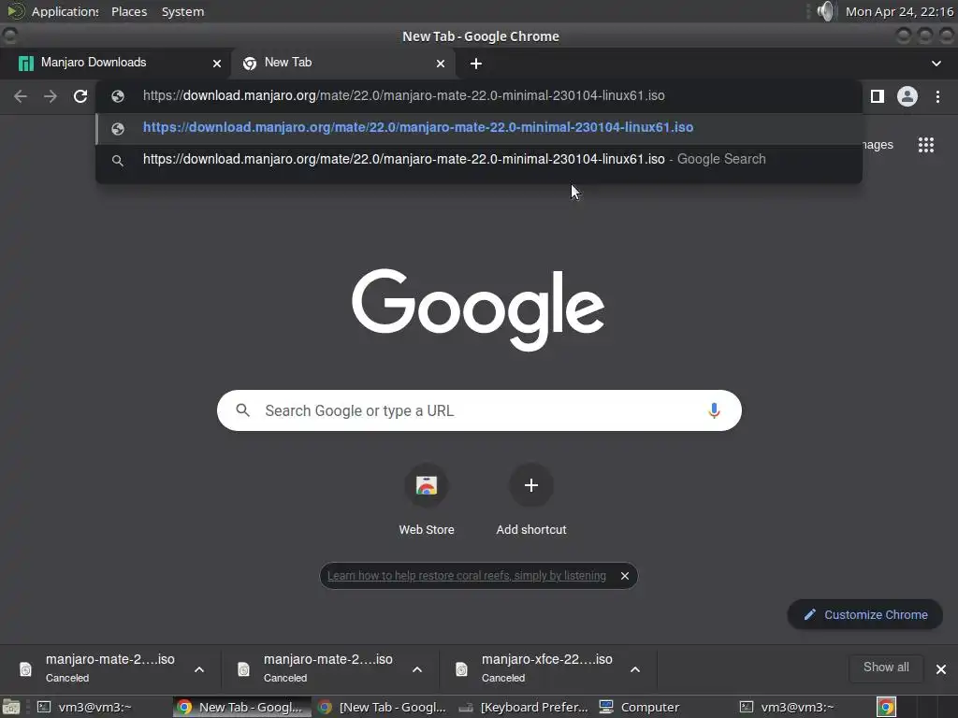The width and height of the screenshot is (958, 718).
Task: Click the Add shortcut plus icon
Action: (x=531, y=485)
